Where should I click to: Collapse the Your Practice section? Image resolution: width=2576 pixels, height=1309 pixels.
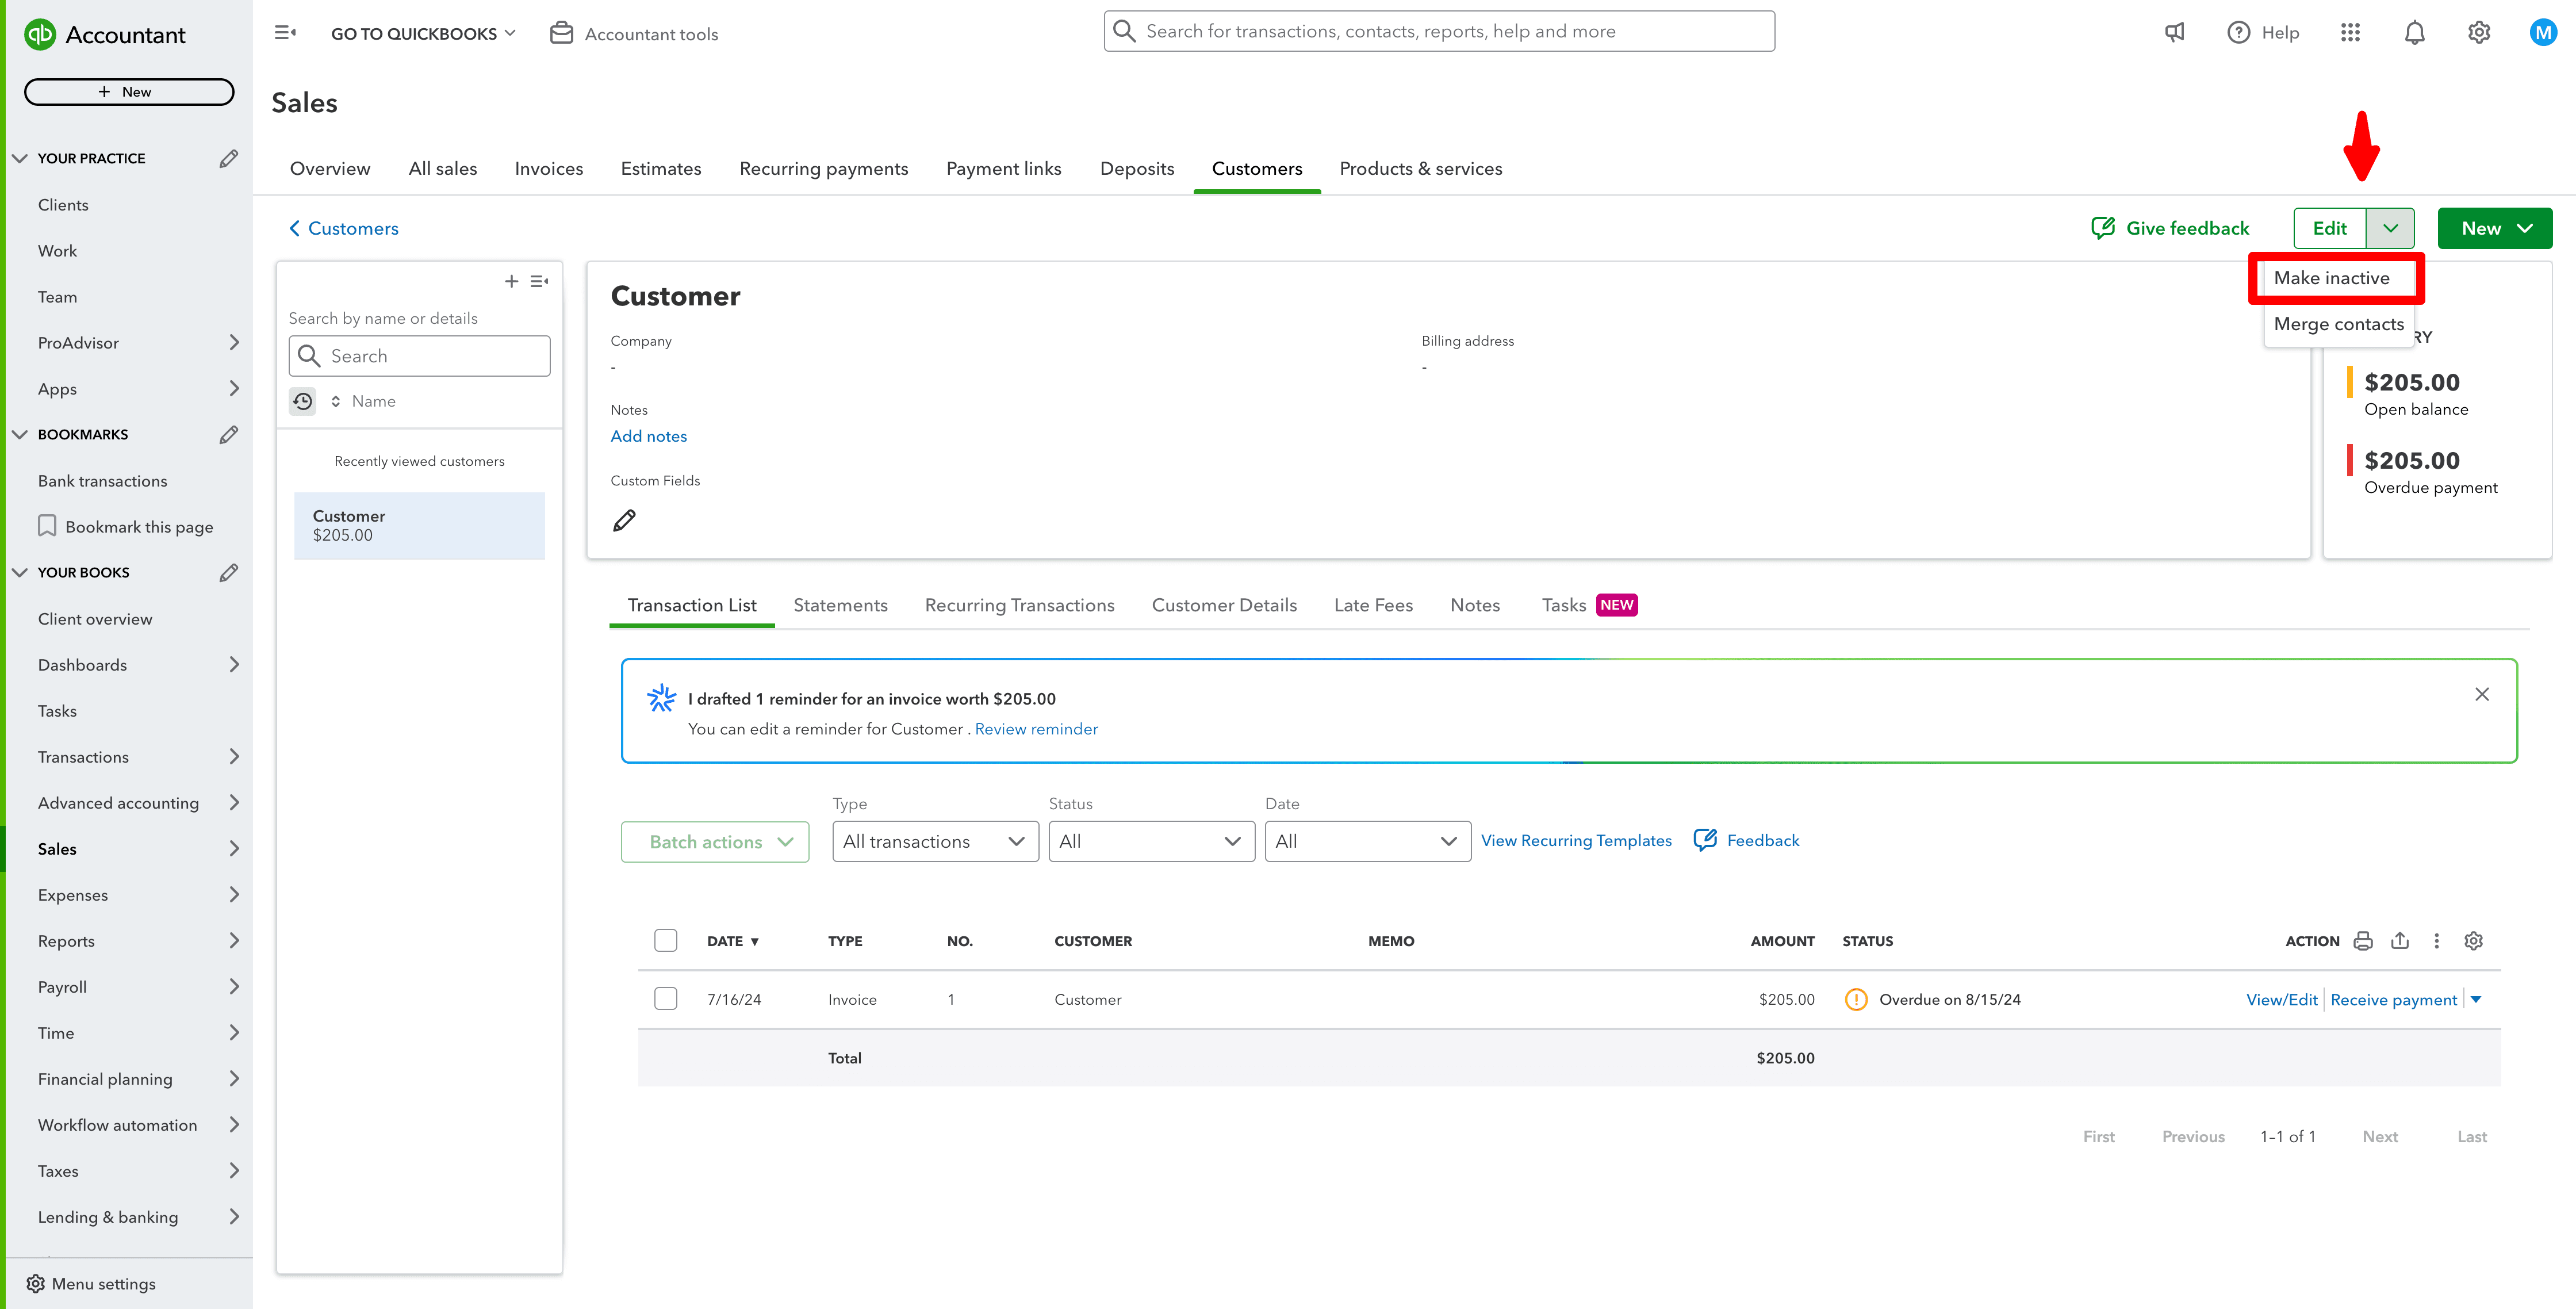click(19, 158)
